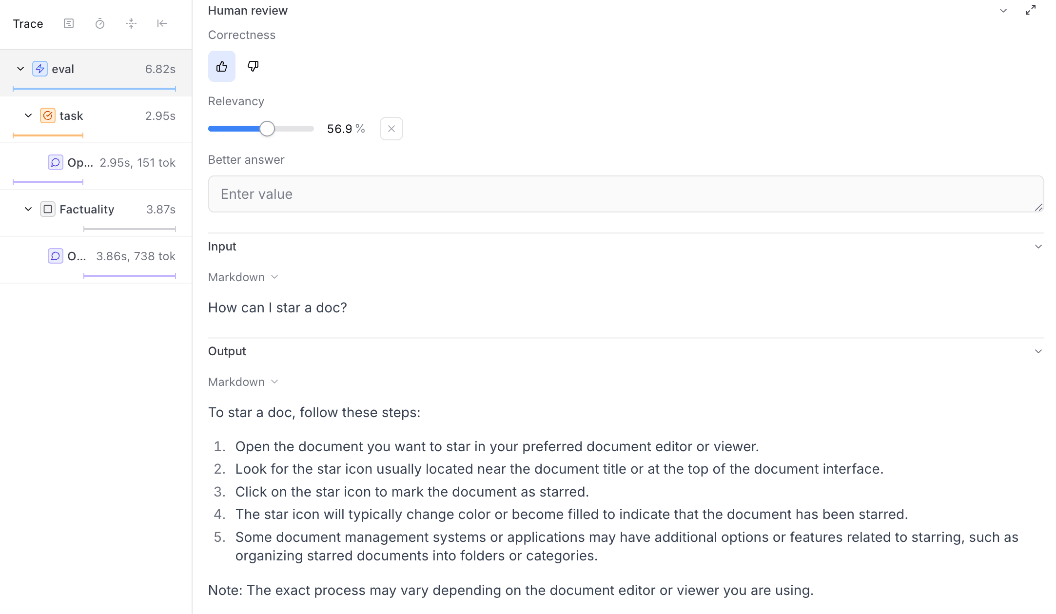Viewport: 1056px width, 614px height.
Task: Expand Human review panel to fullscreen
Action: (1031, 10)
